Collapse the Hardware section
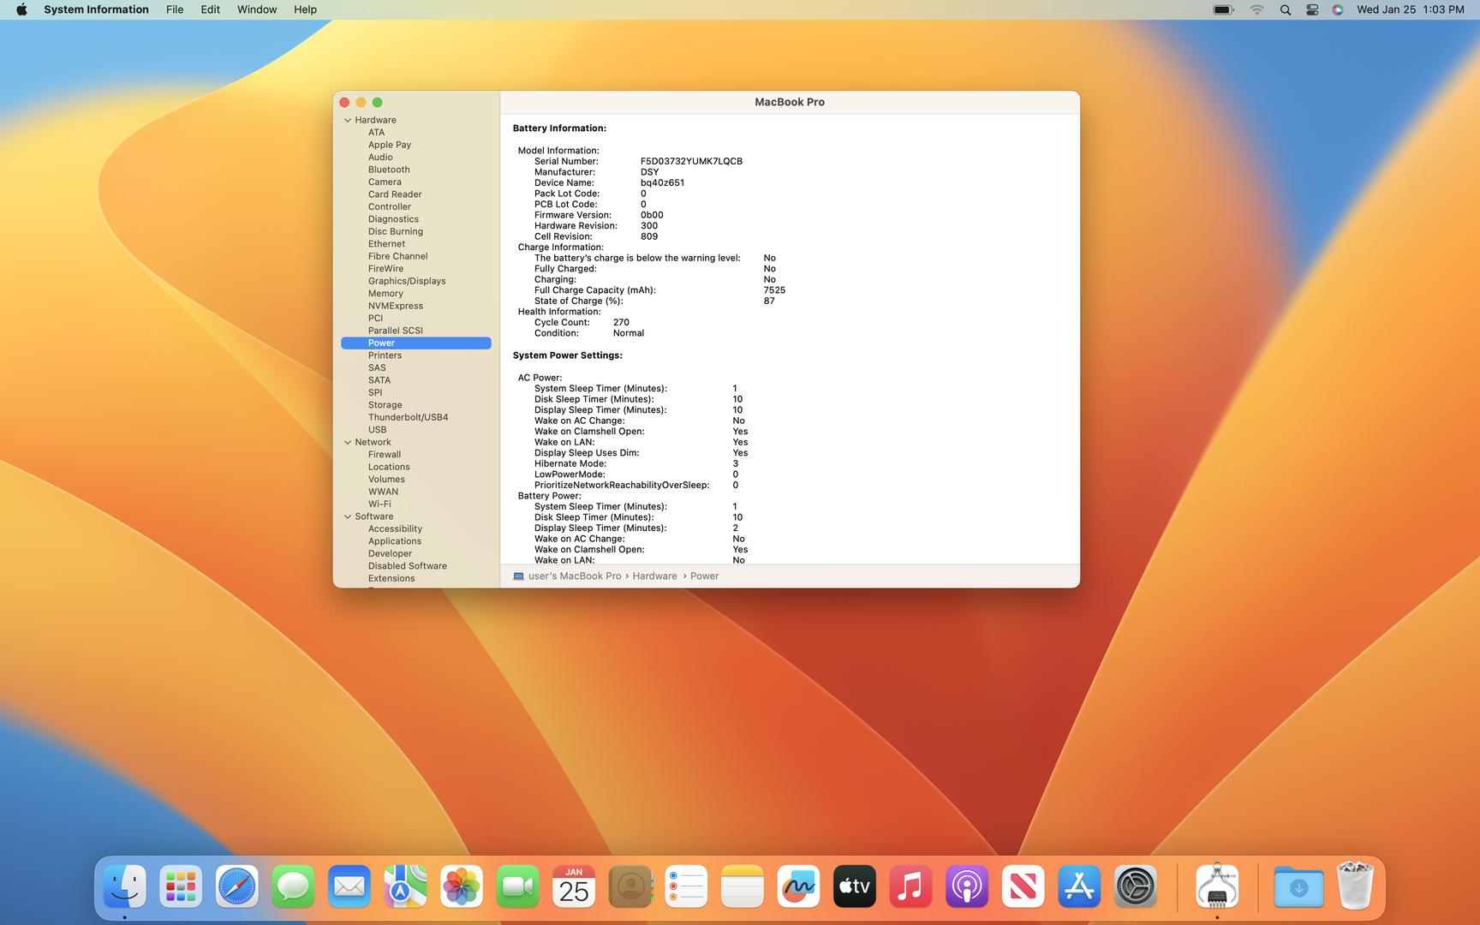The width and height of the screenshot is (1480, 925). click(x=348, y=120)
